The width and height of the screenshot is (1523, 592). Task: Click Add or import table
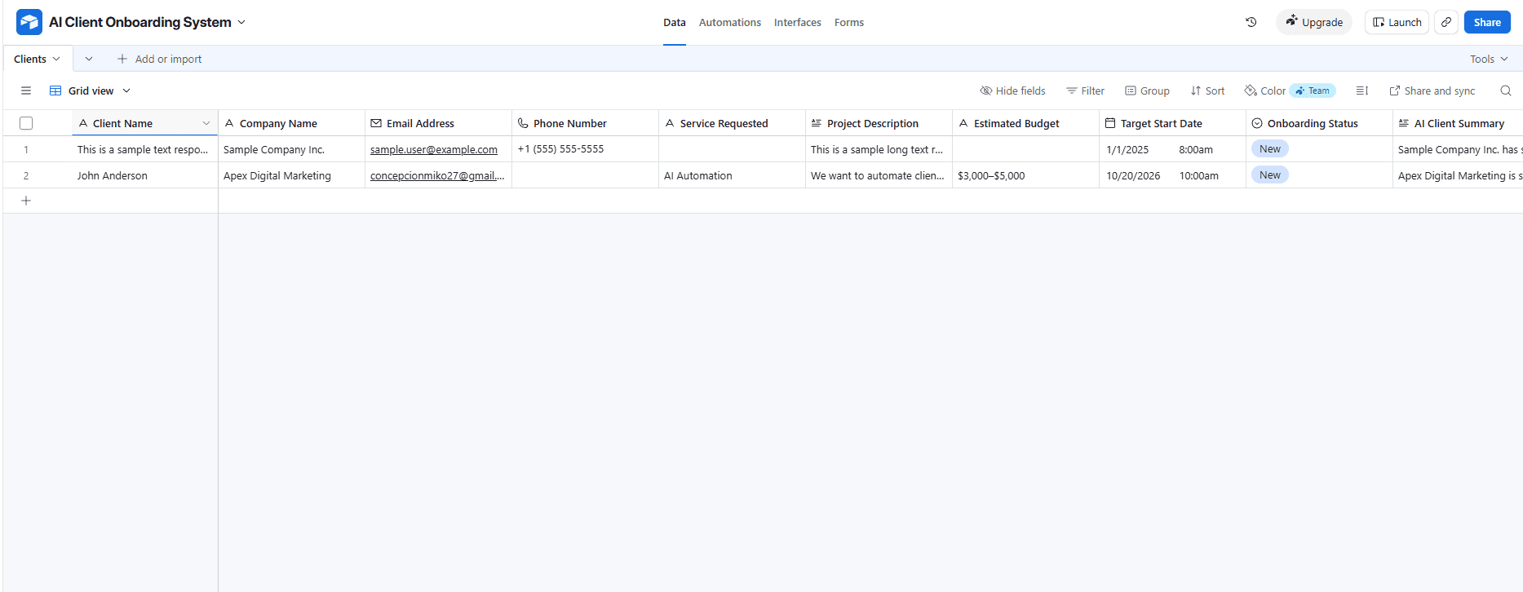(159, 59)
